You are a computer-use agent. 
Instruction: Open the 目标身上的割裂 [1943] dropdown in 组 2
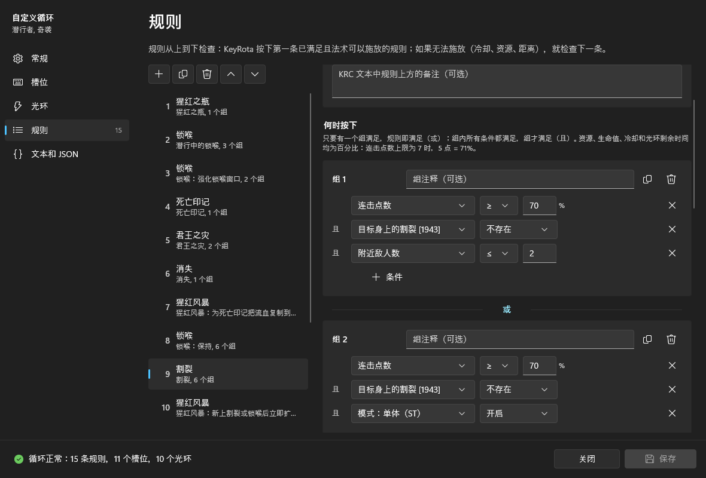pyautogui.click(x=413, y=390)
